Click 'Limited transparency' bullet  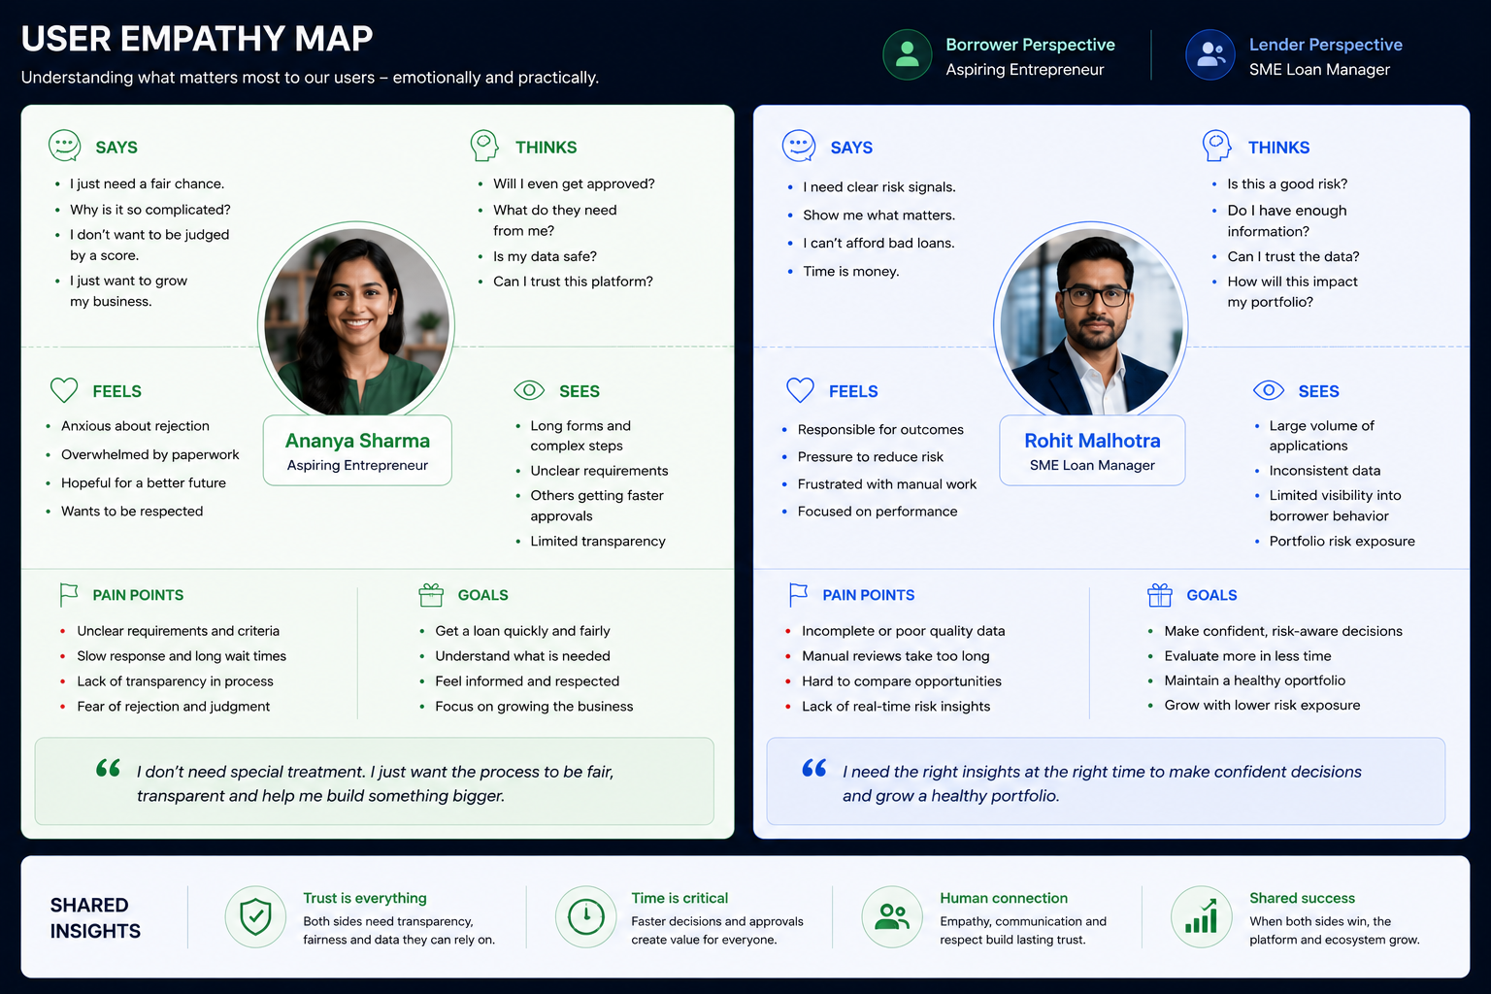(x=598, y=541)
